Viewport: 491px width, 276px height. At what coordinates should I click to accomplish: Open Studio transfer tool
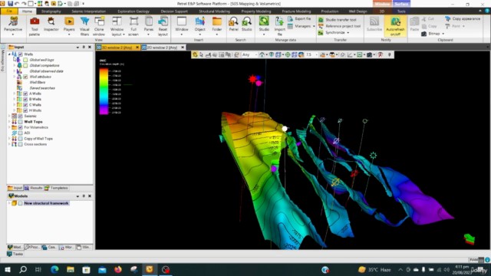[x=338, y=20]
